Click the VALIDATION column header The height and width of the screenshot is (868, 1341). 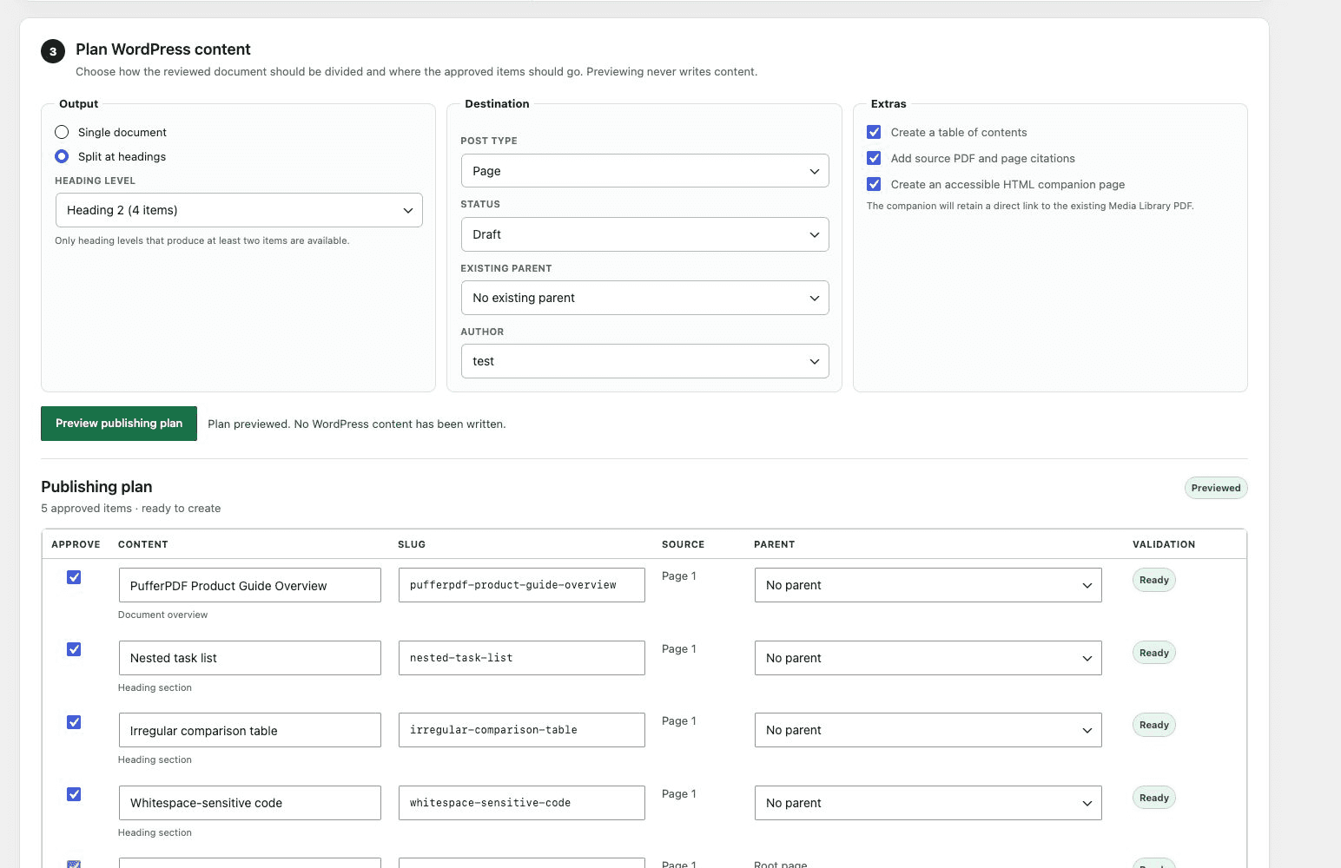pos(1164,544)
